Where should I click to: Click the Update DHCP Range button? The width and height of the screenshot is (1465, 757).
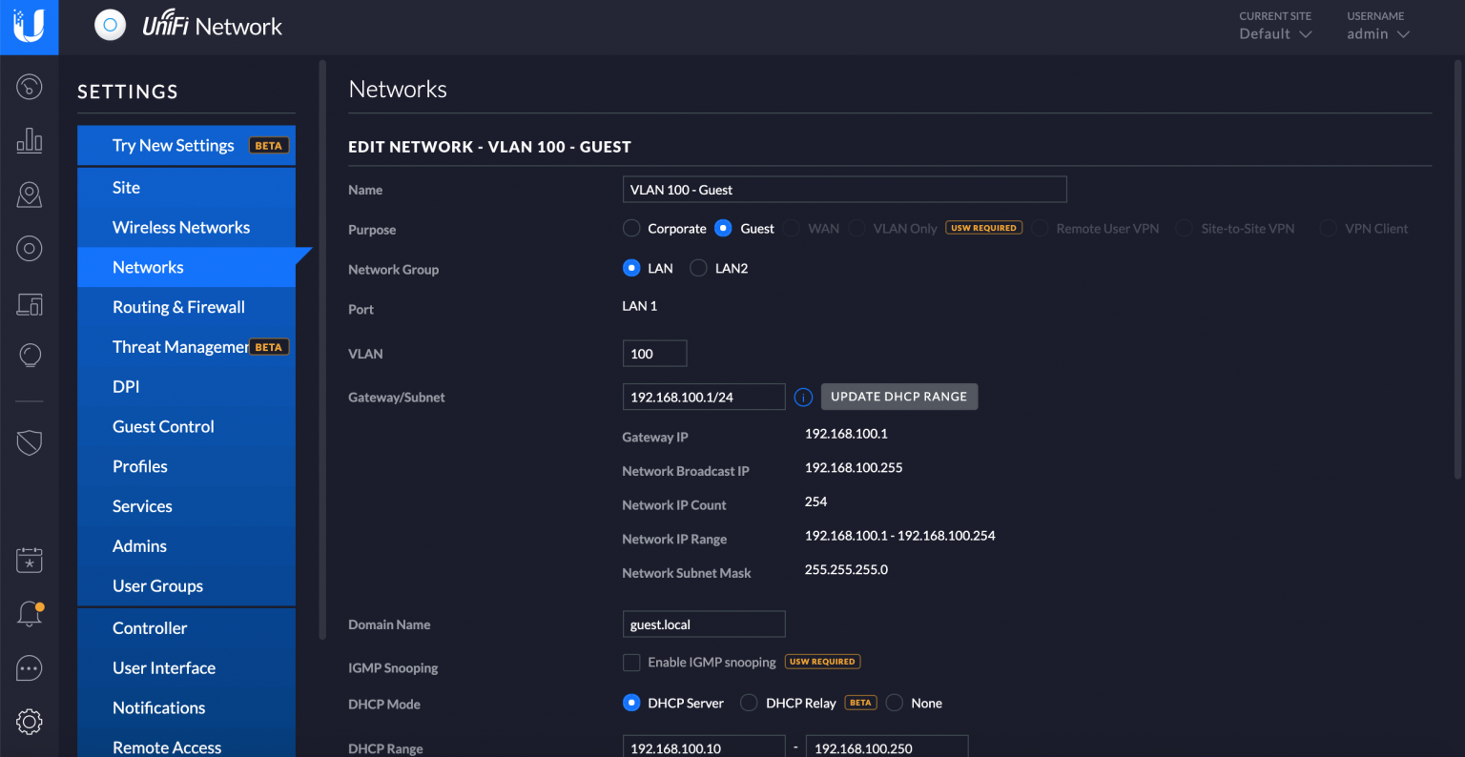point(898,396)
